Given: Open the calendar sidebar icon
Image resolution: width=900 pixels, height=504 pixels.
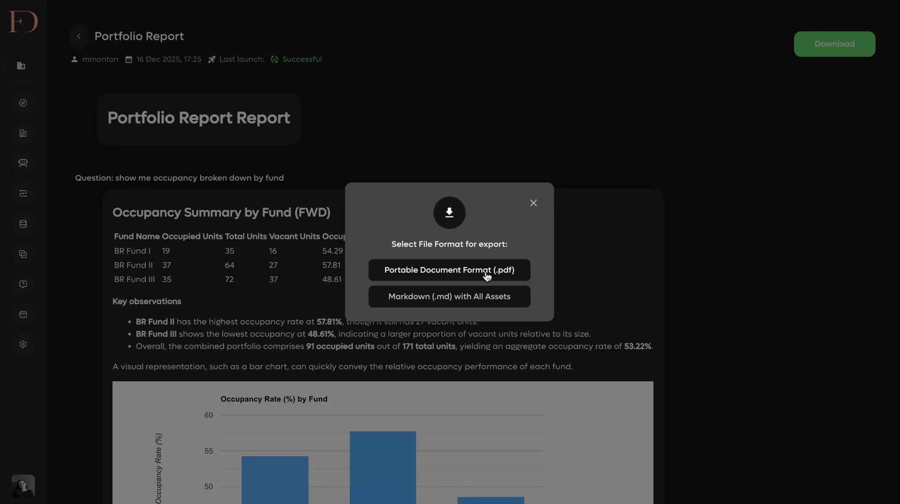Looking at the screenshot, I should point(23,314).
